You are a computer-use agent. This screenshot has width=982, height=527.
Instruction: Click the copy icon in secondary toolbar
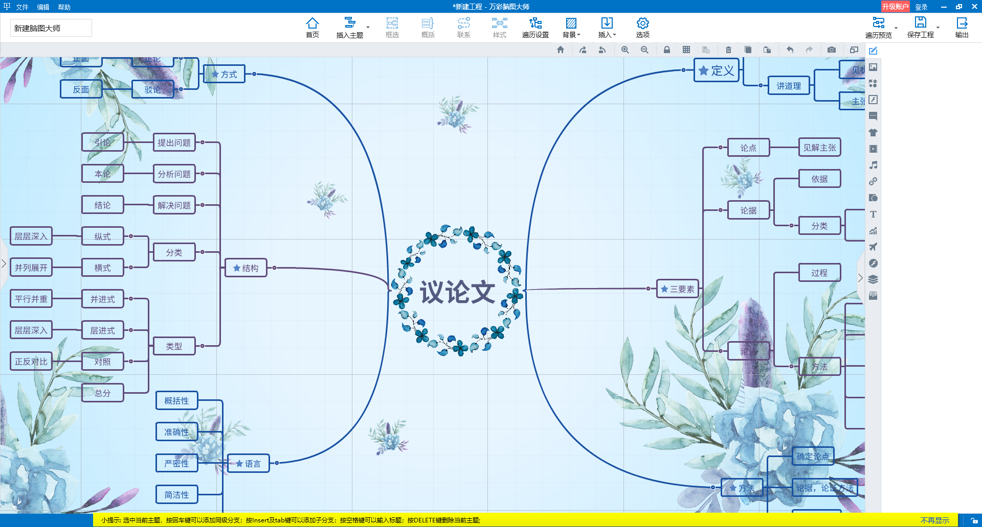[x=748, y=50]
